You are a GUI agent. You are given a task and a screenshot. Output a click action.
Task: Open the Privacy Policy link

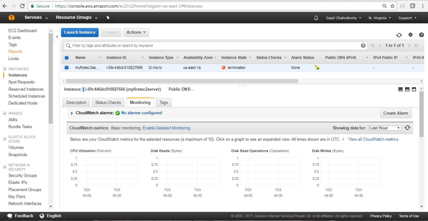381,216
